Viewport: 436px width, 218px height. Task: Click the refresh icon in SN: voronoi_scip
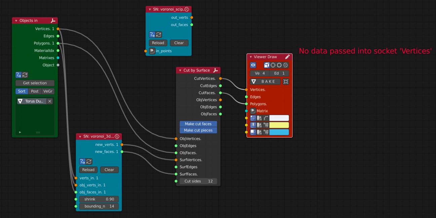[x=159, y=35]
